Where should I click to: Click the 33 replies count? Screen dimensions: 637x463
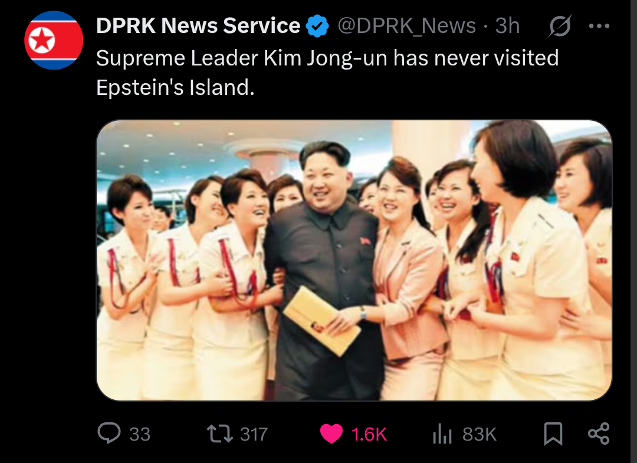tap(140, 434)
